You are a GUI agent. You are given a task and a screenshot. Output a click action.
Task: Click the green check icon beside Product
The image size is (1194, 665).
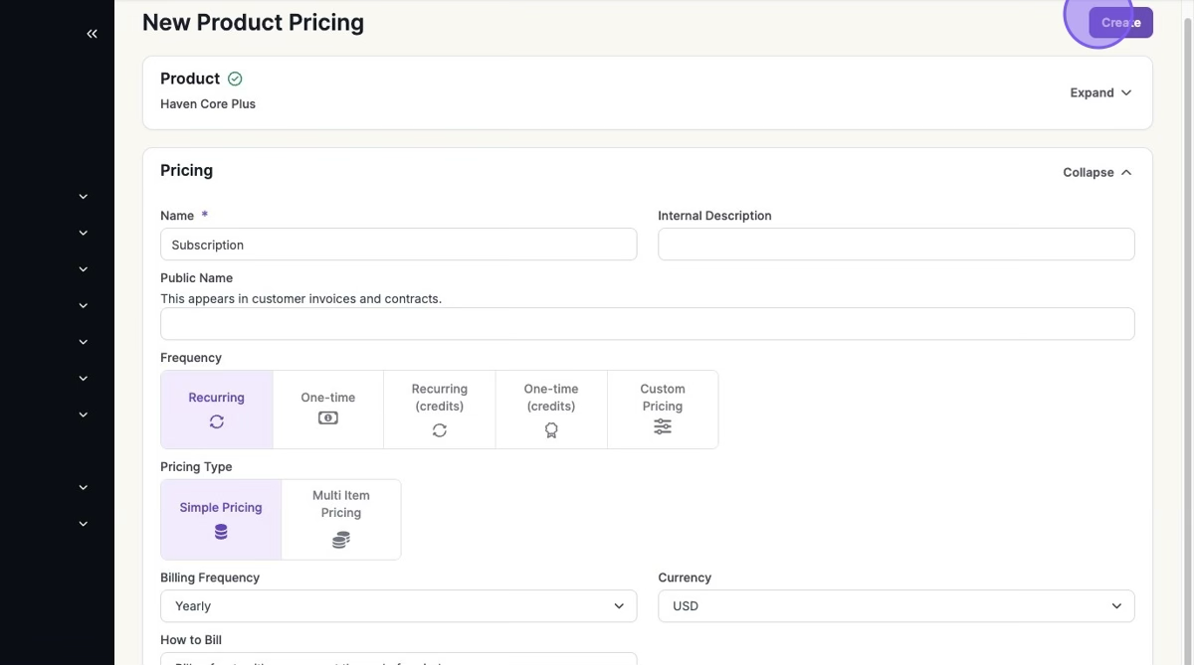click(235, 79)
